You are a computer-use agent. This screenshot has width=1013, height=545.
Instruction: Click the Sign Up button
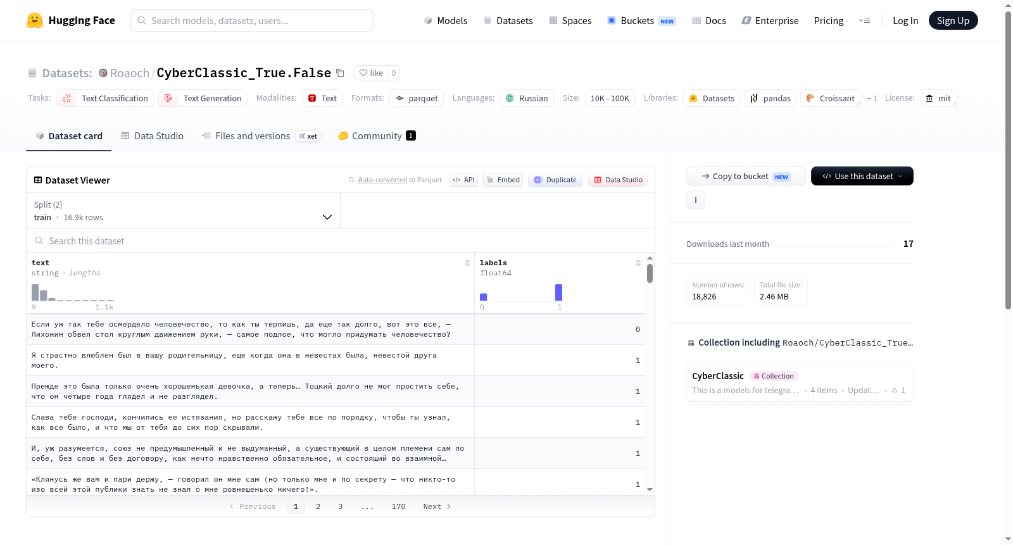click(x=953, y=20)
